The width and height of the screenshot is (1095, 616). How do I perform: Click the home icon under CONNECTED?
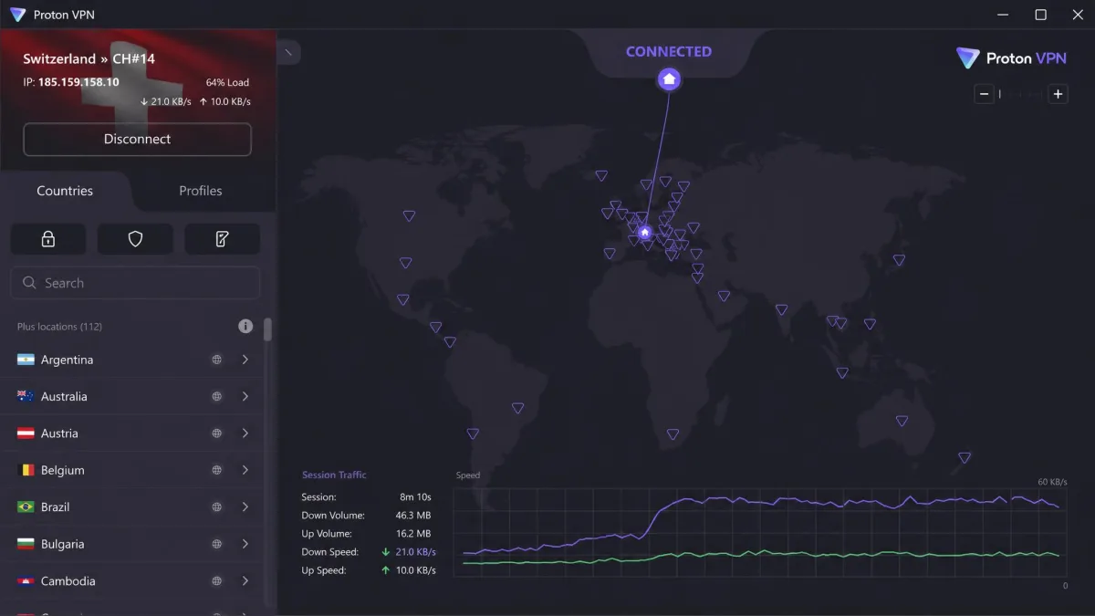(x=669, y=79)
